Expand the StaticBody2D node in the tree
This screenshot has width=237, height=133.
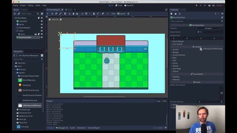(16, 28)
